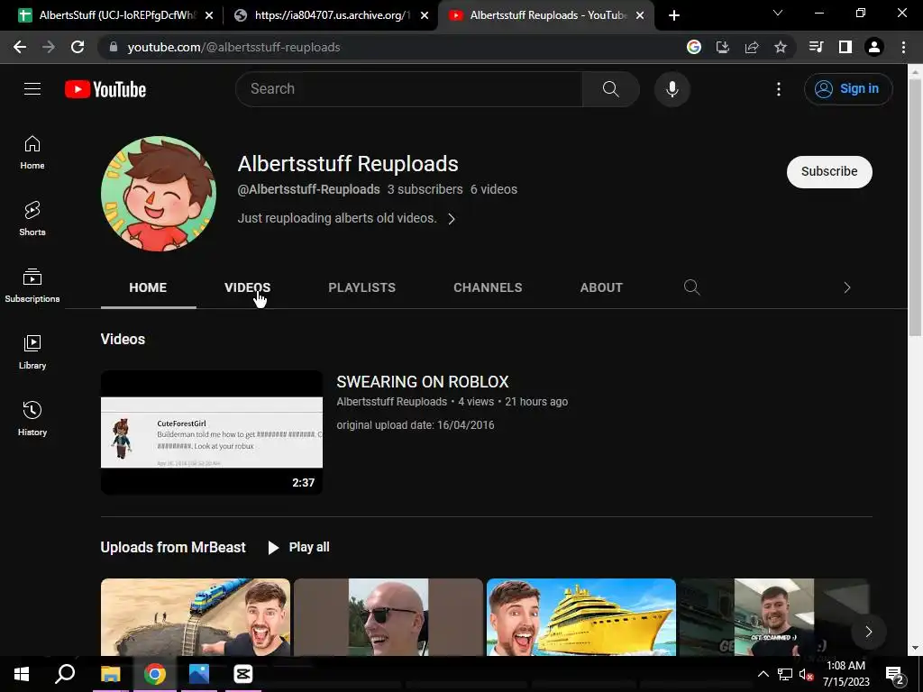The width and height of the screenshot is (923, 692).
Task: Open the MrBeast yacht video thumbnail
Action: (x=581, y=616)
